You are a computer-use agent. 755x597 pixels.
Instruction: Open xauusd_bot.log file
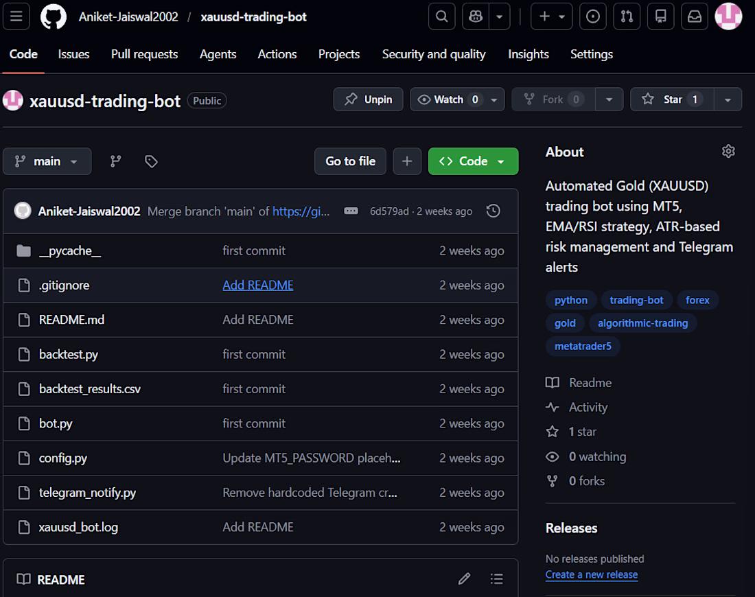click(78, 527)
